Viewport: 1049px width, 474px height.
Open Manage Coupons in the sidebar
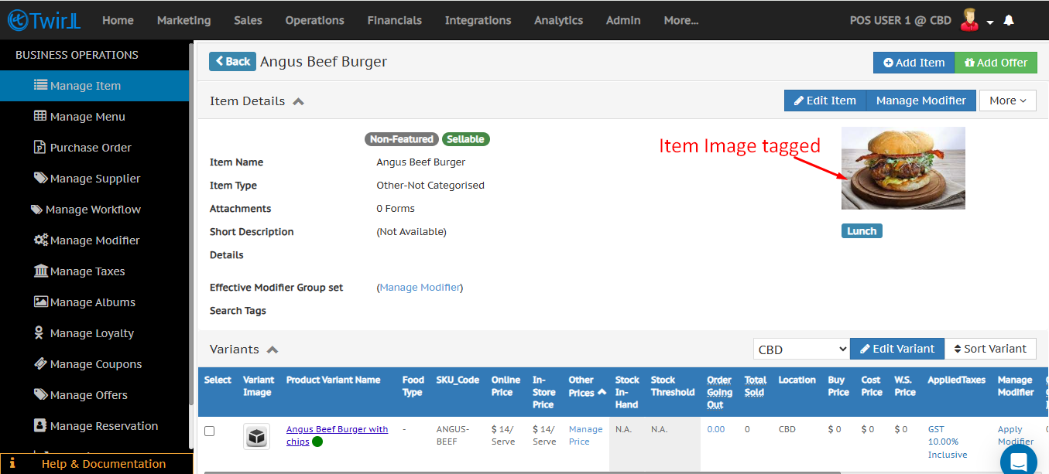pyautogui.click(x=40, y=363)
